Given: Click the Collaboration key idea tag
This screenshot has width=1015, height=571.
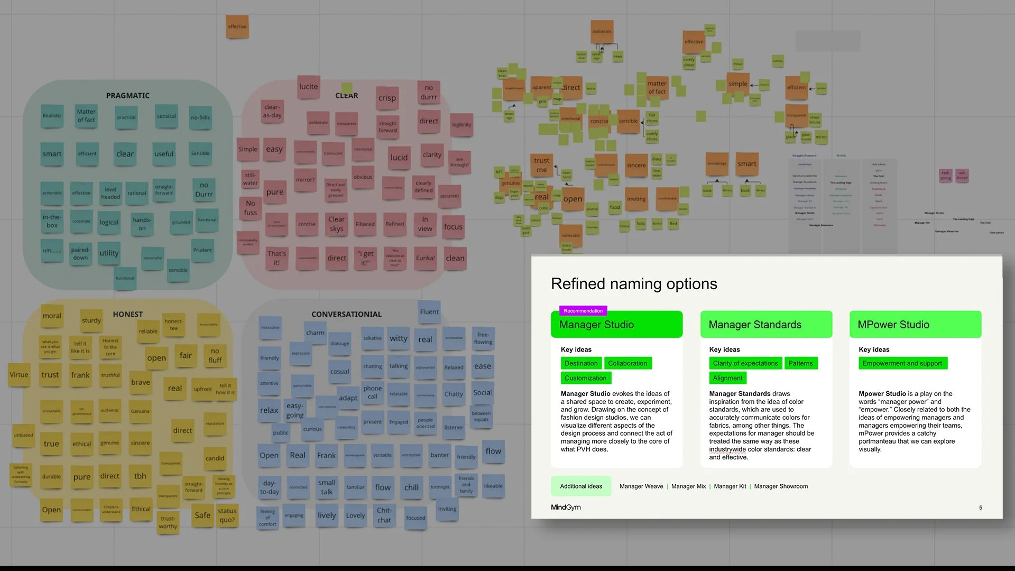Looking at the screenshot, I should pyautogui.click(x=628, y=363).
